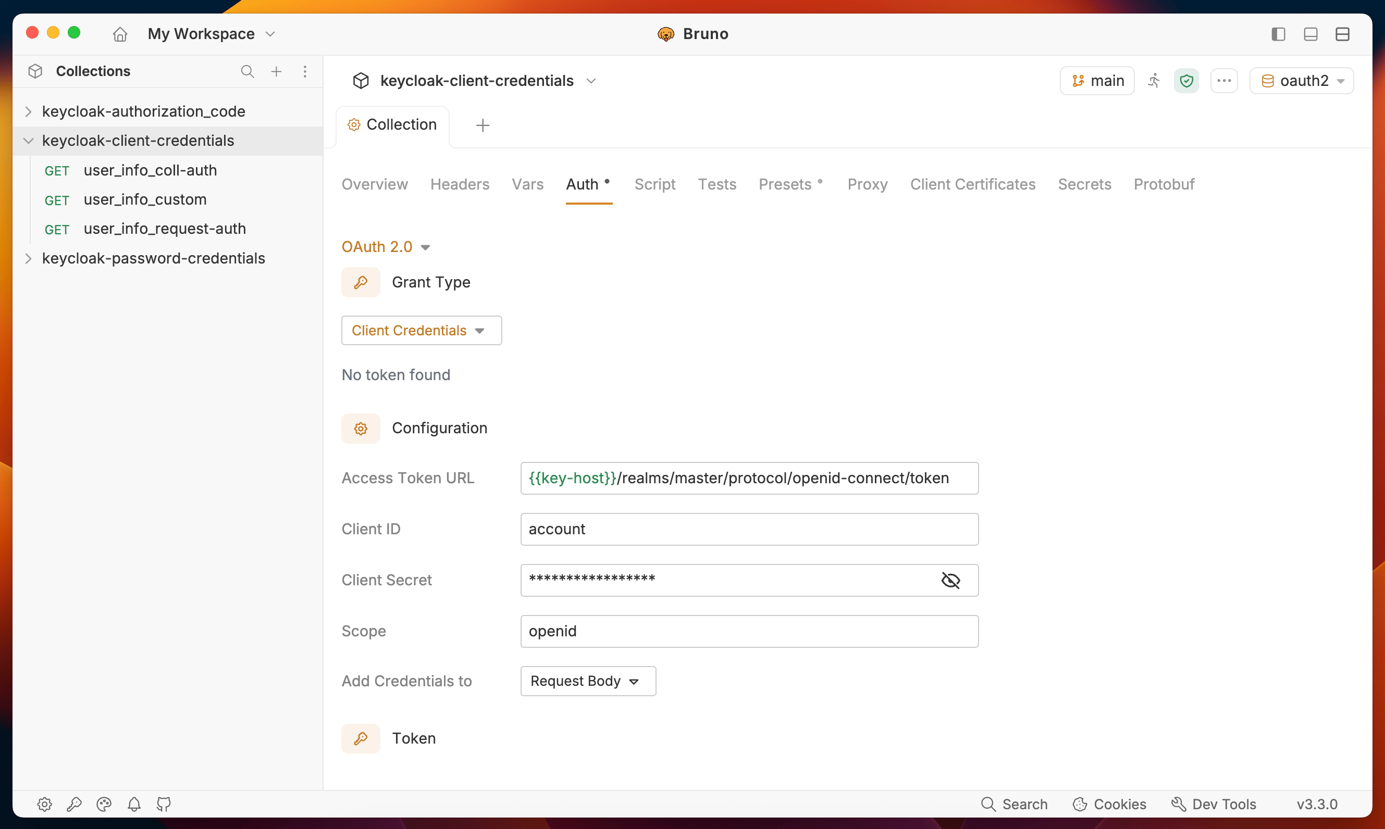Collapse the keycloak-client-credentials collection
The image size is (1385, 829).
28,141
